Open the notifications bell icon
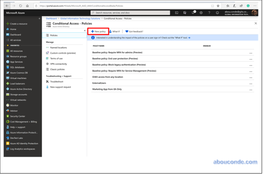 click(x=193, y=13)
